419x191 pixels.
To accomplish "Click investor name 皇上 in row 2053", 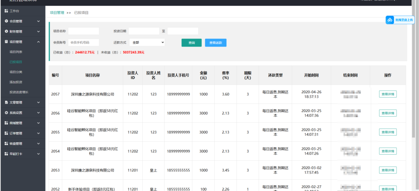I will coord(153,170).
